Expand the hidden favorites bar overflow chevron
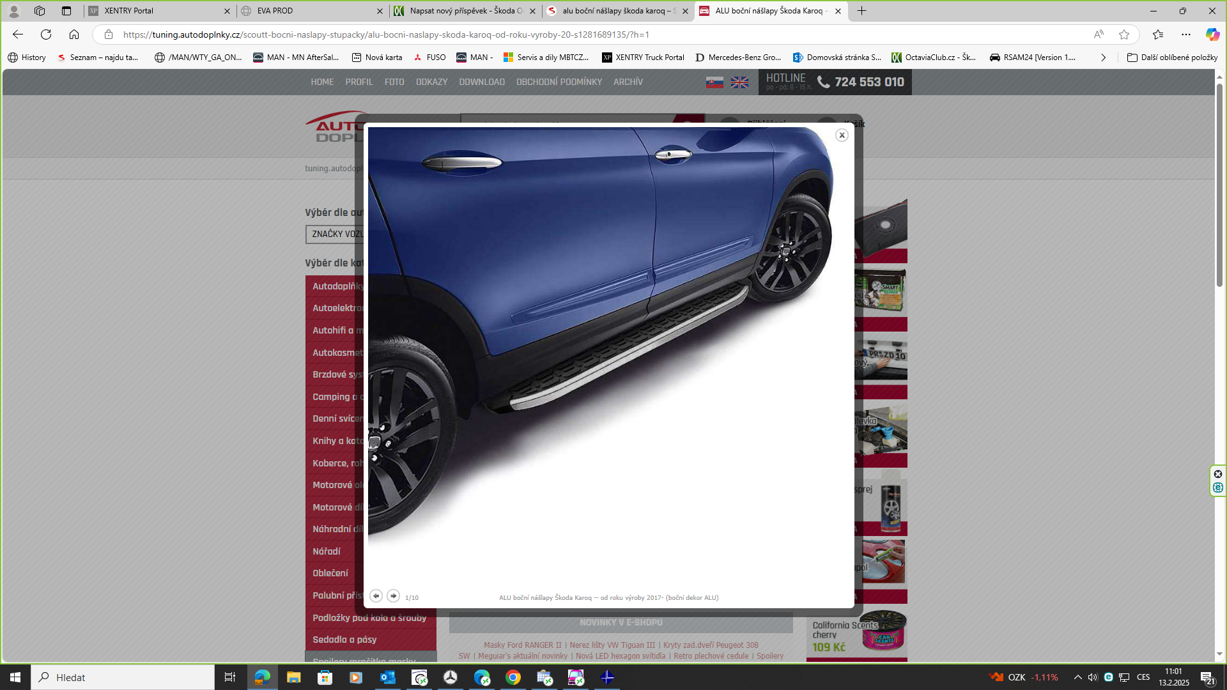Viewport: 1227px width, 690px height. point(1103,57)
